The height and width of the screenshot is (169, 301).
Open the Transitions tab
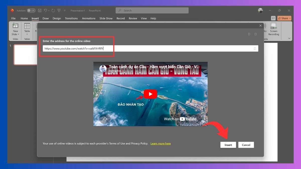(x=71, y=18)
